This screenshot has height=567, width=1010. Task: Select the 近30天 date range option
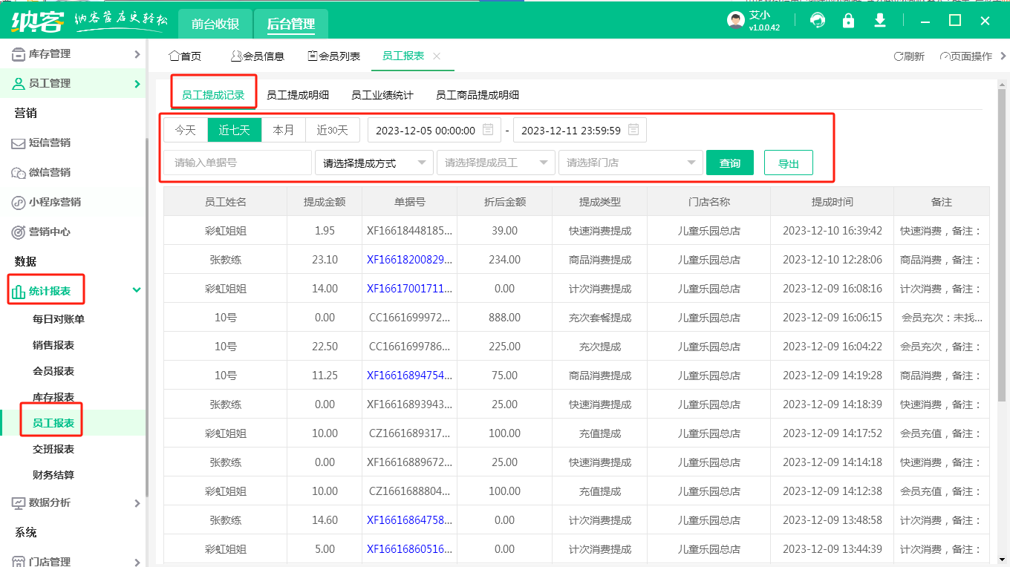(x=332, y=130)
